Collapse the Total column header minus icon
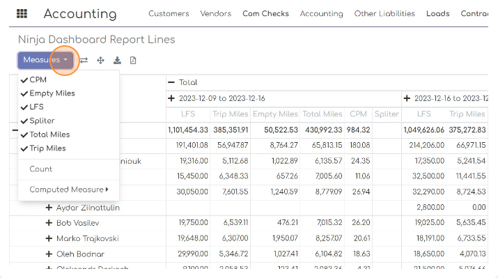 (x=171, y=82)
